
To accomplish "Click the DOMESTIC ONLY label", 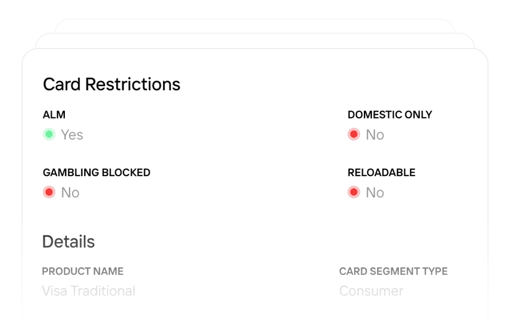I will 390,115.
